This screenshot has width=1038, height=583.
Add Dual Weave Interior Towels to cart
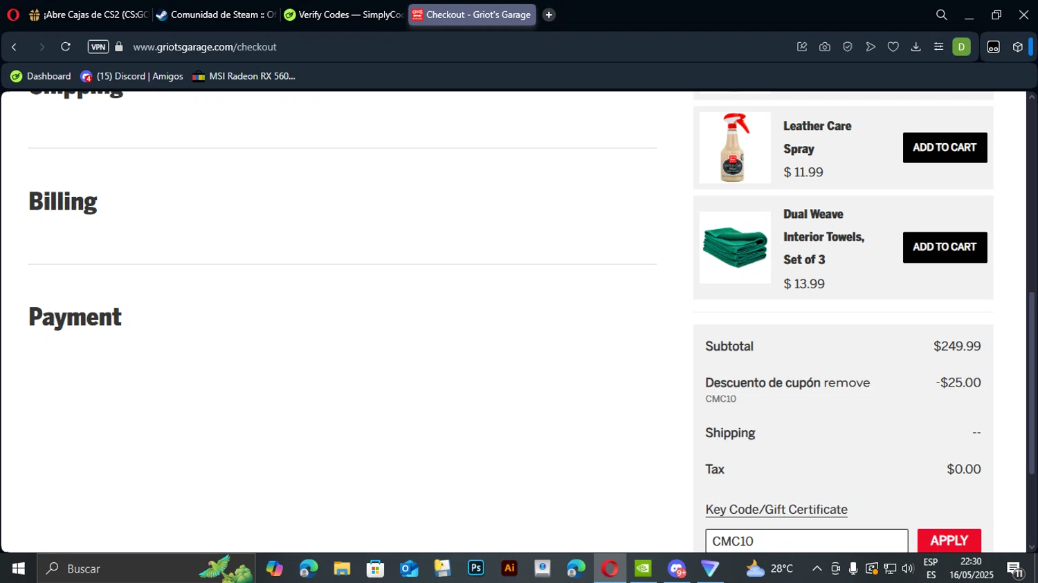(945, 247)
